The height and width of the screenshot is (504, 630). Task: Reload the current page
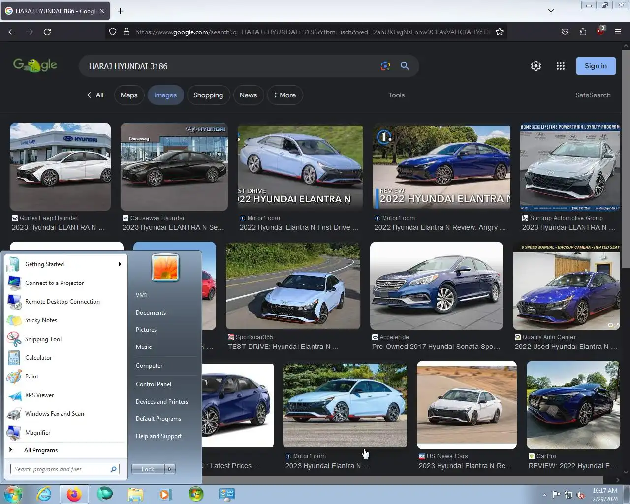[x=47, y=31]
